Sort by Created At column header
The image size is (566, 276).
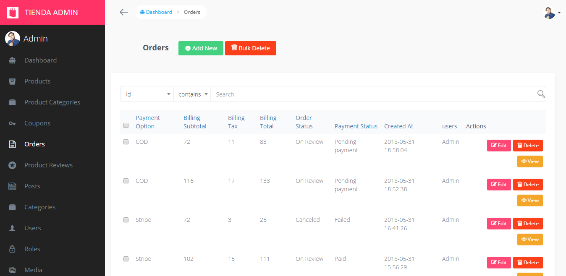(398, 126)
